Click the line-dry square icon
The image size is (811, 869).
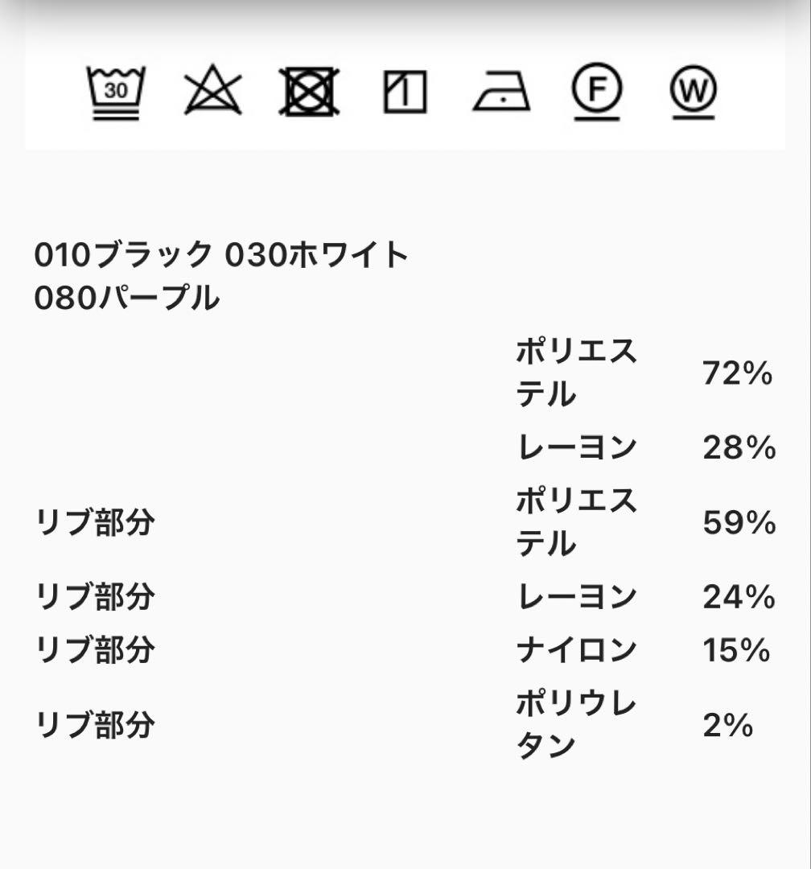point(405,92)
